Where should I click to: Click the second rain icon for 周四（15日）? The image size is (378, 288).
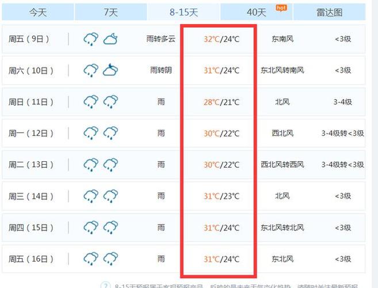coord(110,228)
